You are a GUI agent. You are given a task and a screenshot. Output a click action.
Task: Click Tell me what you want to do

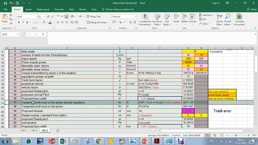tap(118, 9)
